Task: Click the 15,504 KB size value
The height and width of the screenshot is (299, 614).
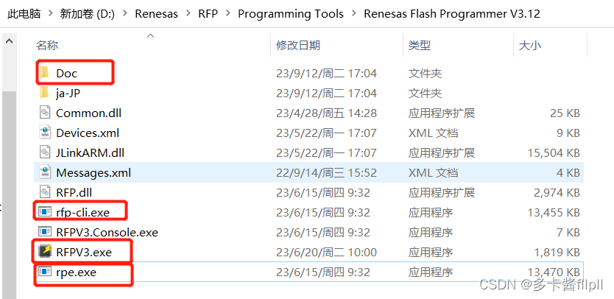Action: coord(553,153)
